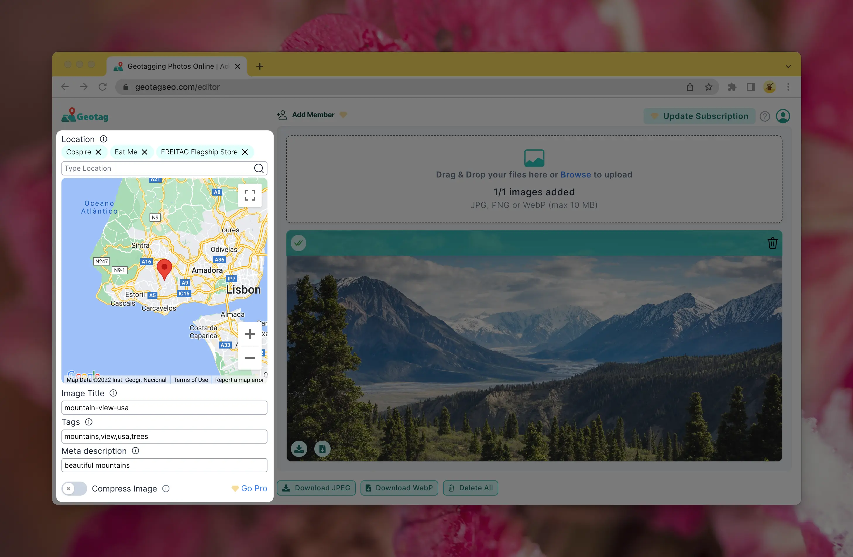
Task: Click the download JPEG icon on image
Action: pyautogui.click(x=299, y=448)
